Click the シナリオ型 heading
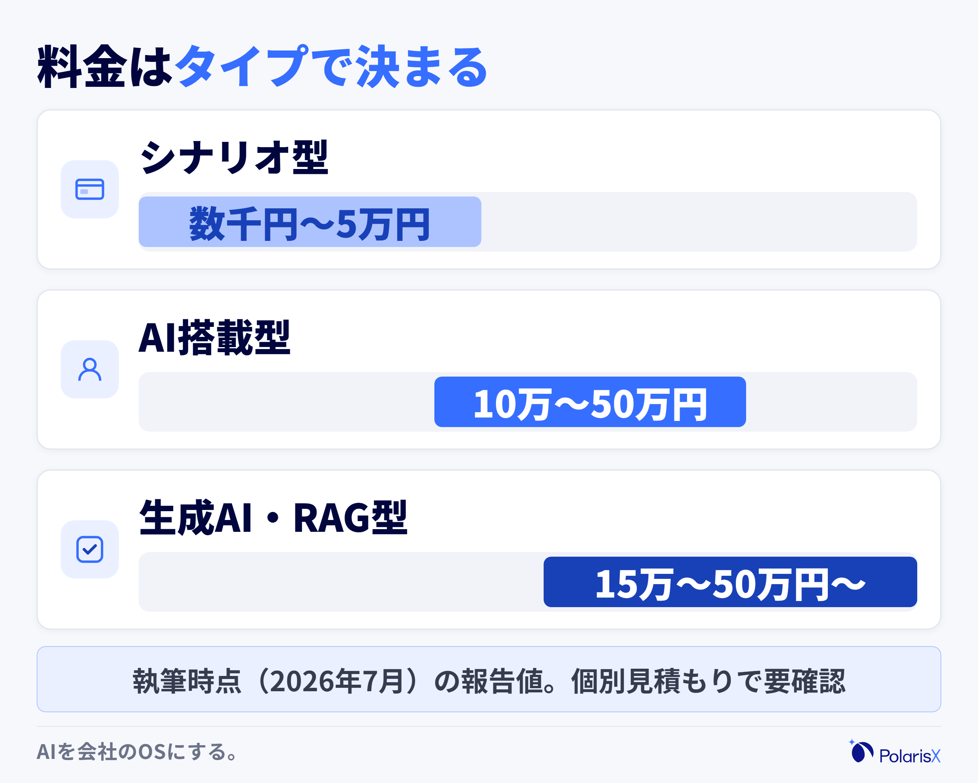The height and width of the screenshot is (783, 978). click(234, 157)
